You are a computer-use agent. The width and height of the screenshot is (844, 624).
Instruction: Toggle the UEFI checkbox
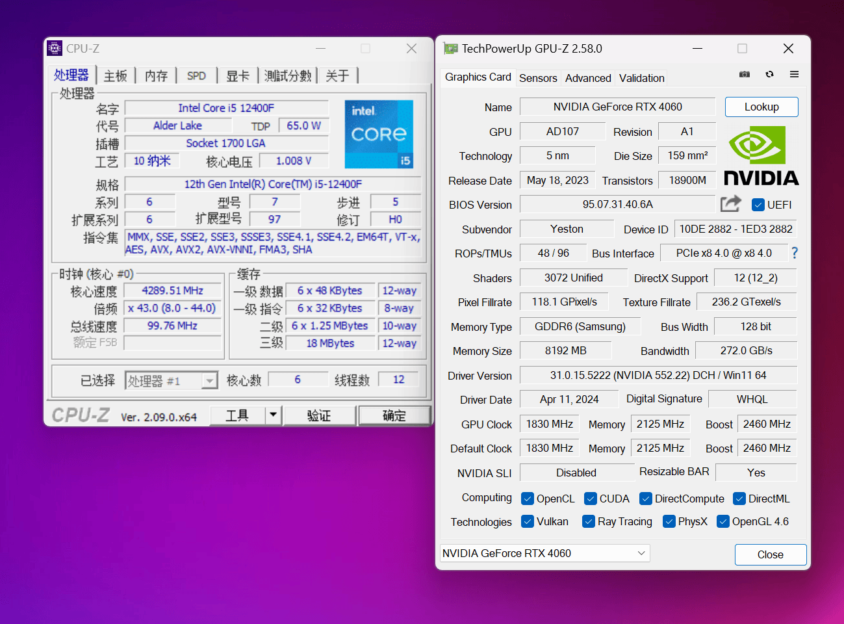[x=758, y=205]
